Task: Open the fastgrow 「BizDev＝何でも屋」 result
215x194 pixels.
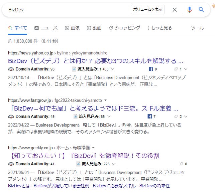Action: (93, 109)
